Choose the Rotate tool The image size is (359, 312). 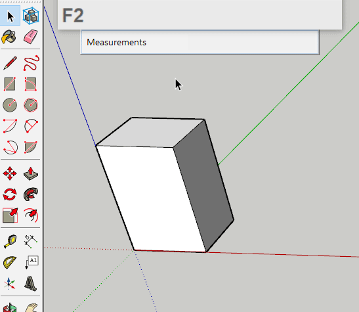10,194
